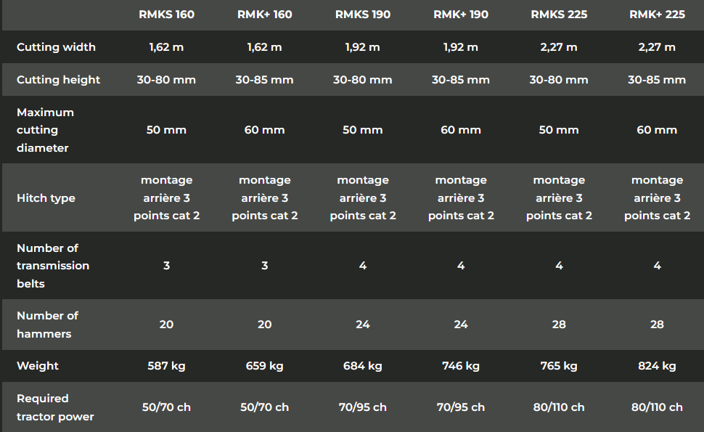Select the RMK+ 160 column header
704x432 pixels.
click(x=264, y=15)
